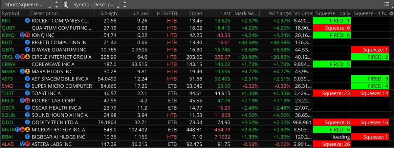Click the yellow person icon beside MARA
Image resolution: width=394 pixels, height=148 pixels.
coord(27,71)
